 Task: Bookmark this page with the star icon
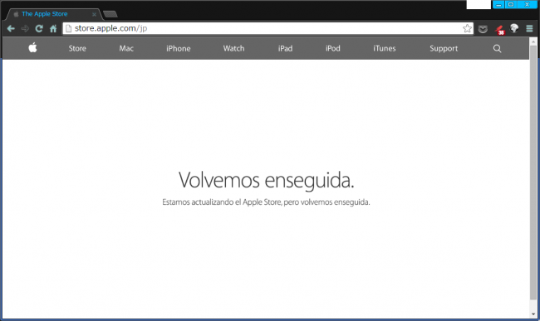click(x=467, y=28)
